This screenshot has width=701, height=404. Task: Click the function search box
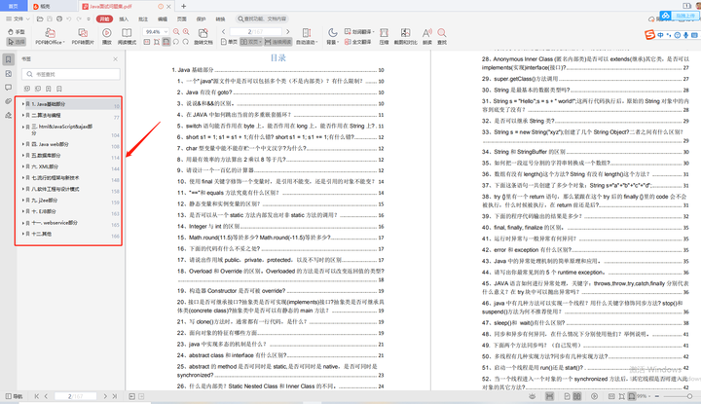[x=262, y=18]
